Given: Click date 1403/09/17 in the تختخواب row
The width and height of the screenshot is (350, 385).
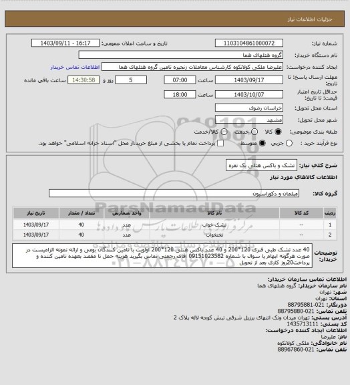Looking at the screenshot, I should [36, 235].
